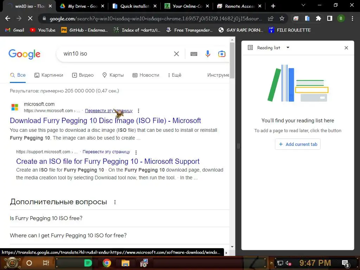Open the Reading list dropdown arrow
The image size is (360, 270).
tap(288, 47)
